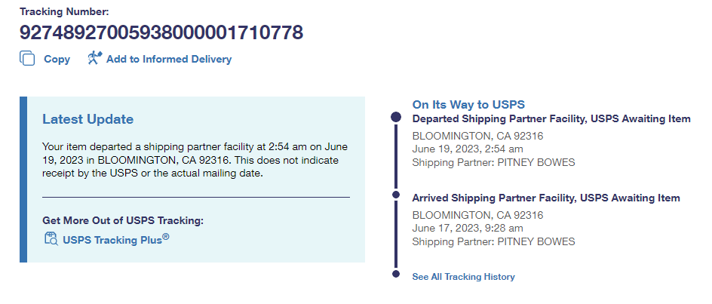Click the middle timeline dot for Arrived event
Image resolution: width=712 pixels, height=304 pixels.
396,197
